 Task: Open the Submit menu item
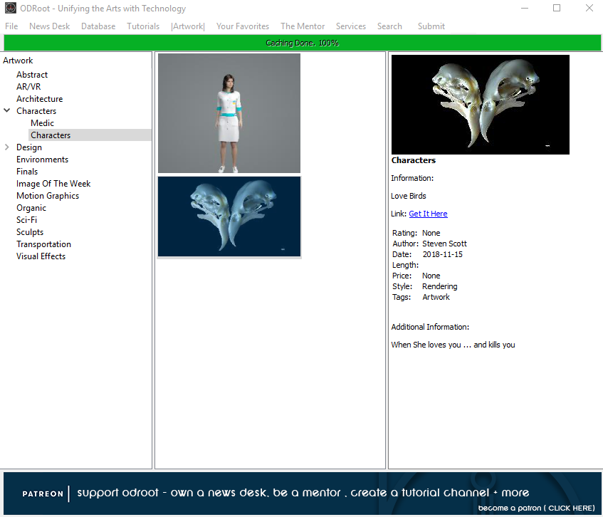point(431,26)
